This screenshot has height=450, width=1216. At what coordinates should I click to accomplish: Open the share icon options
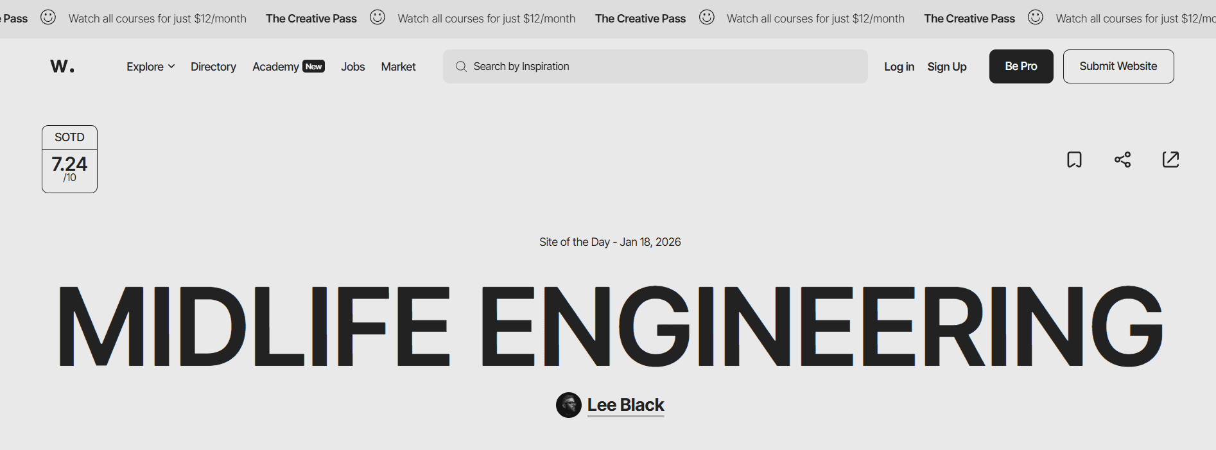[1122, 159]
